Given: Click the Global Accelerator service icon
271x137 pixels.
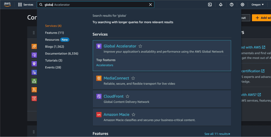Looking at the screenshot, I should [x=99, y=46].
